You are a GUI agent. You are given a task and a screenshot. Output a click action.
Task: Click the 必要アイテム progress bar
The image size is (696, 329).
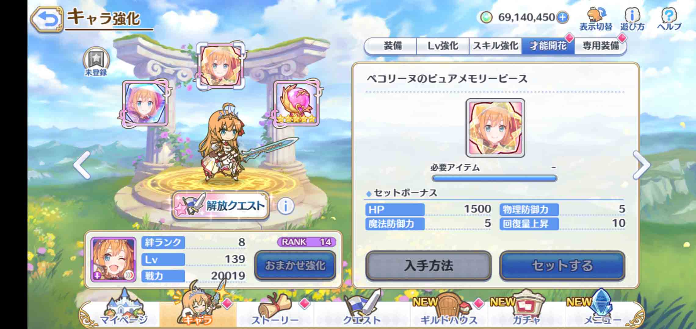(494, 178)
